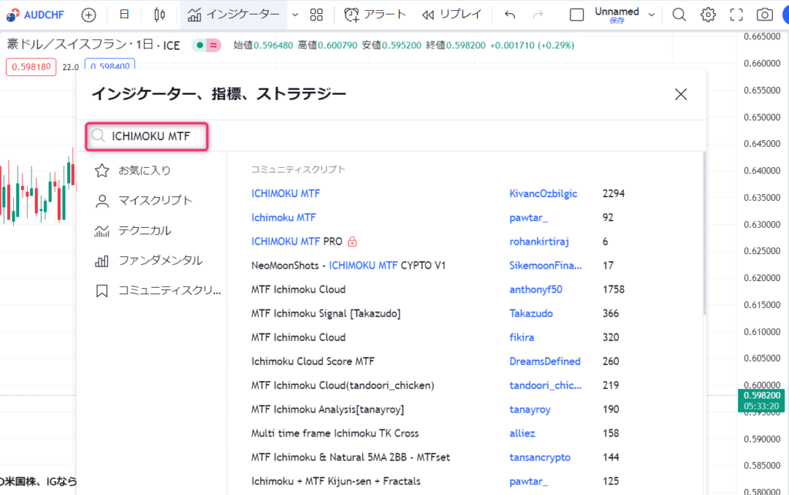Viewport: 789px width, 495px height.
Task: Add Multi time frame Ichimoku TK Cross
Action: tap(334, 433)
